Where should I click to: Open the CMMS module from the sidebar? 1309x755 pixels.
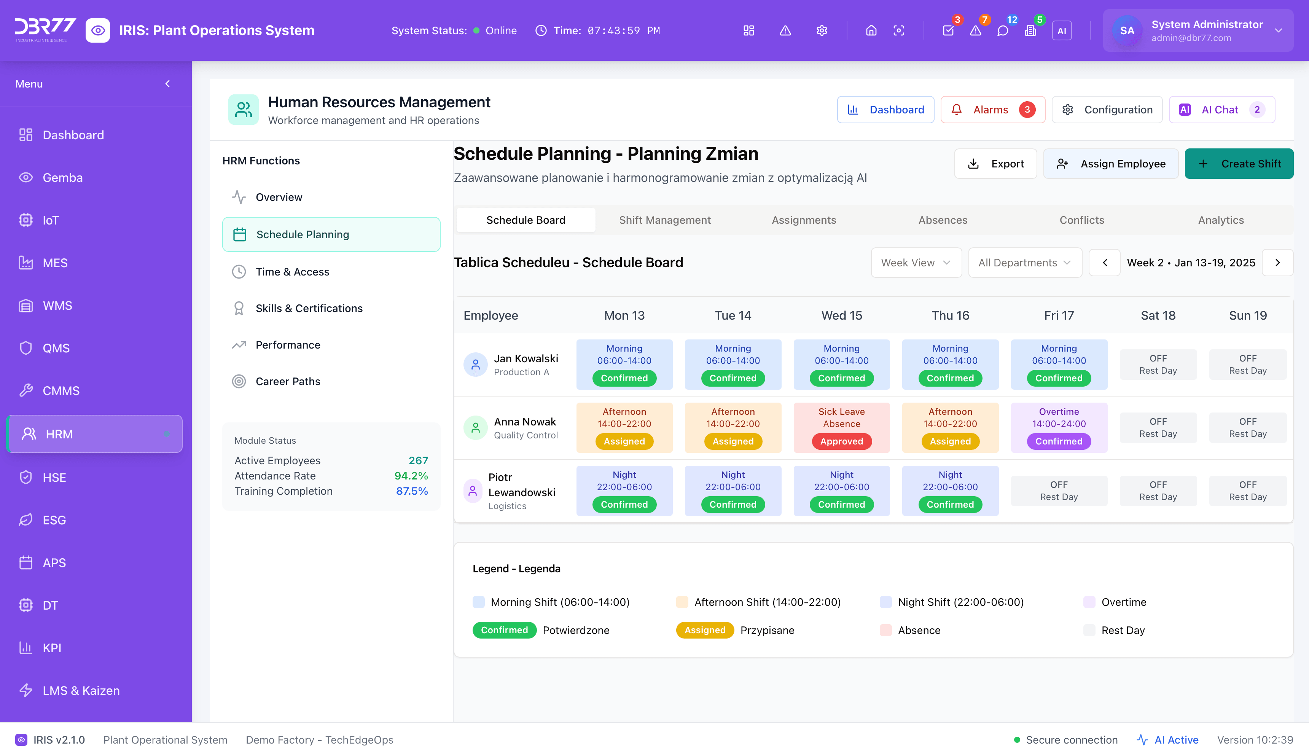(61, 390)
